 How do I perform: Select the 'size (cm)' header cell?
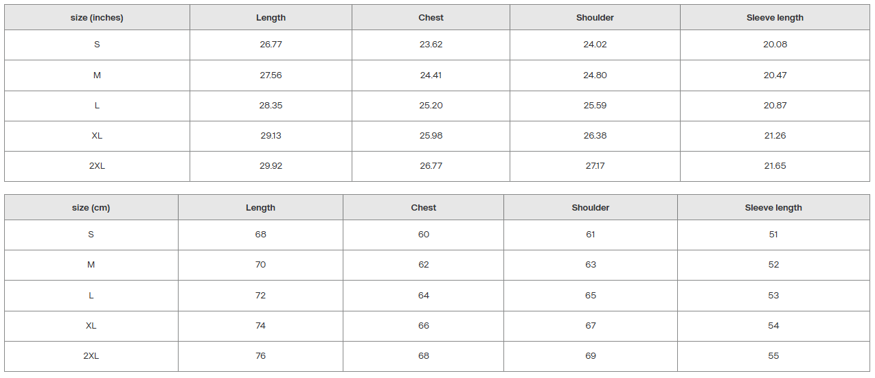(x=91, y=208)
